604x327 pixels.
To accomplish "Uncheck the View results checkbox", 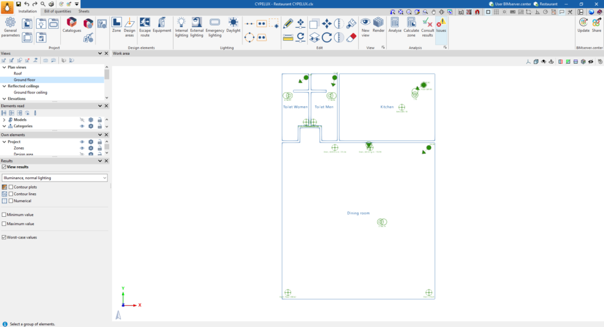I will (x=5, y=167).
